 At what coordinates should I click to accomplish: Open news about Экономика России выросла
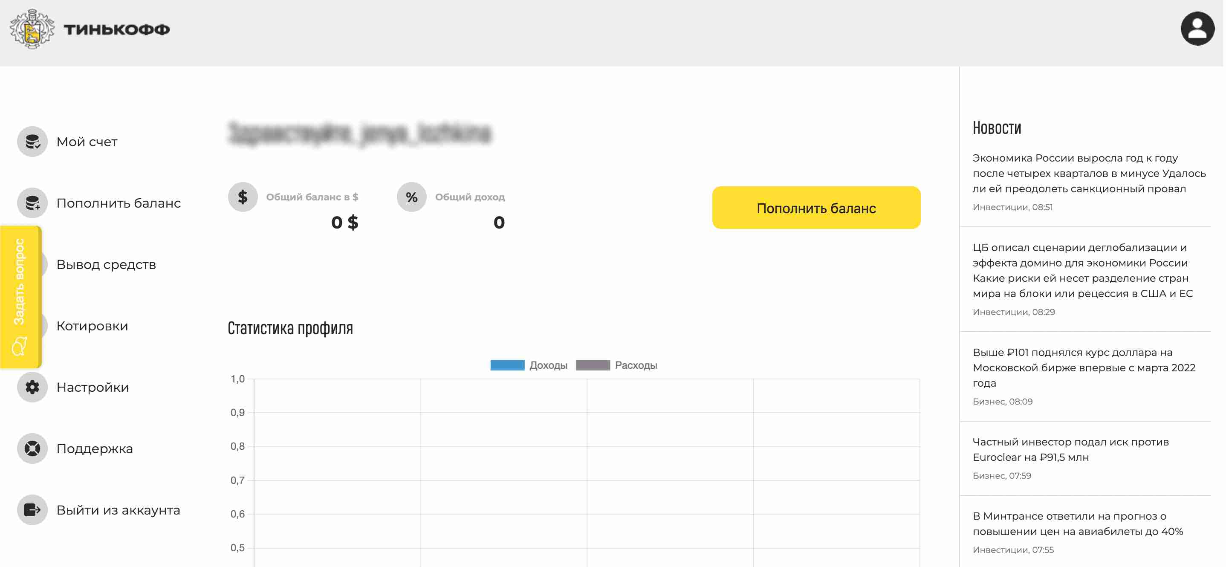(x=1090, y=173)
